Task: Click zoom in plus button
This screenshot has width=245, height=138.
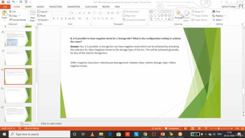Action: point(232,128)
